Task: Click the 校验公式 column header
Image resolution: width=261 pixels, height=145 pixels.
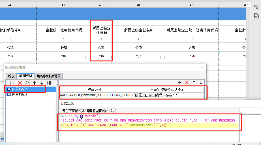Action: click(95, 89)
